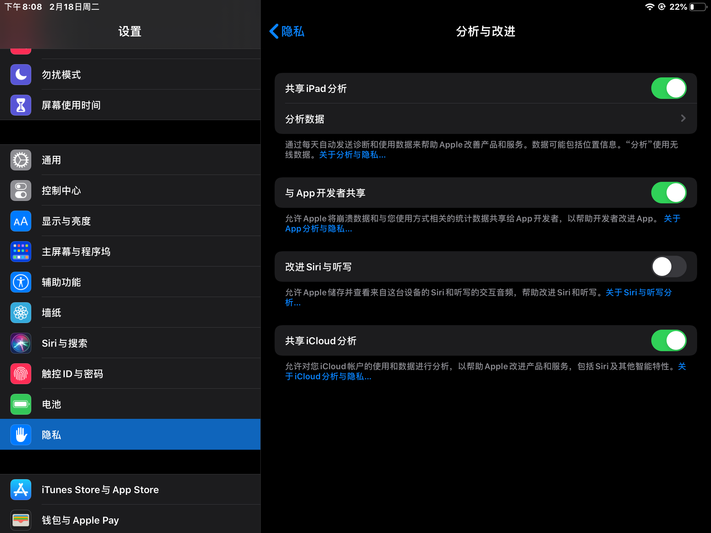Open 关于分析与隐私 link
This screenshot has width=711, height=533.
(352, 155)
